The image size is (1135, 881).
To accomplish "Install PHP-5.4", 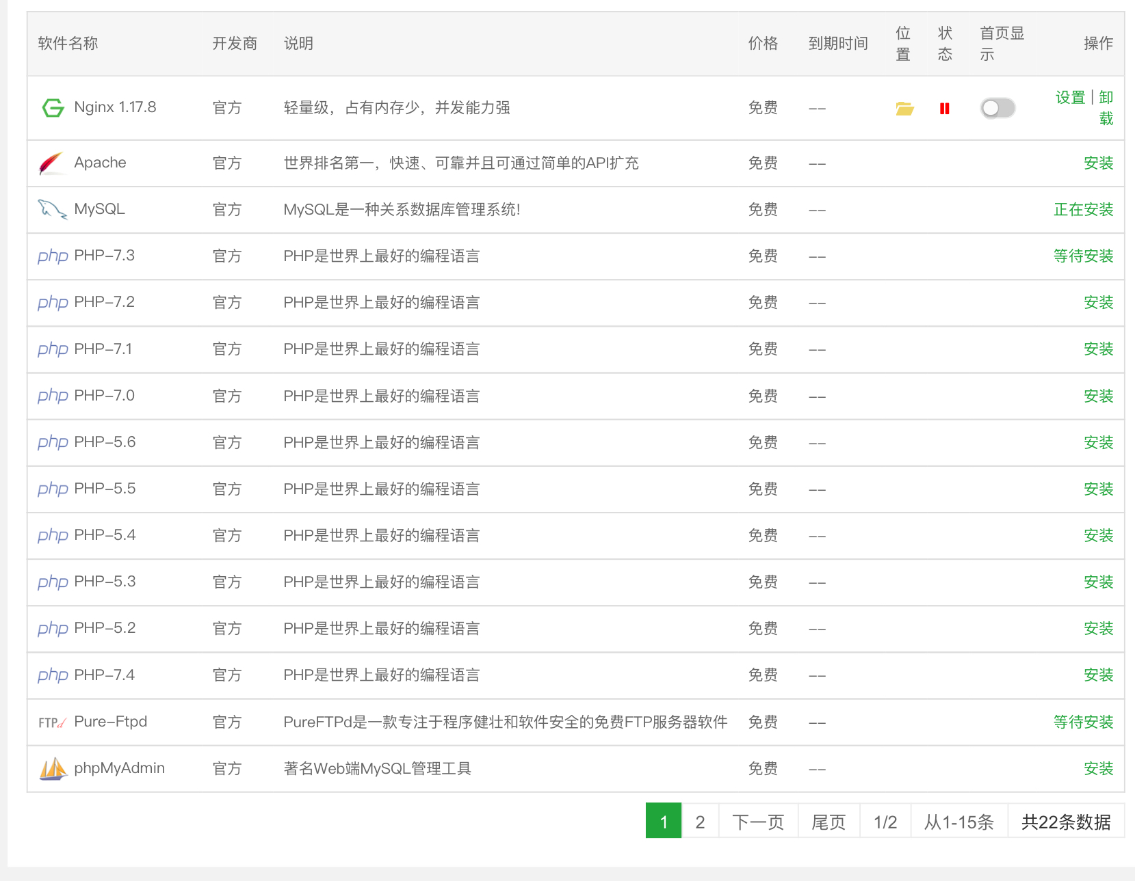I will [x=1099, y=536].
